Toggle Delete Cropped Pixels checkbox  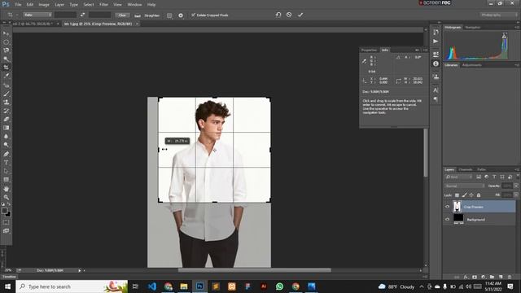(x=193, y=15)
